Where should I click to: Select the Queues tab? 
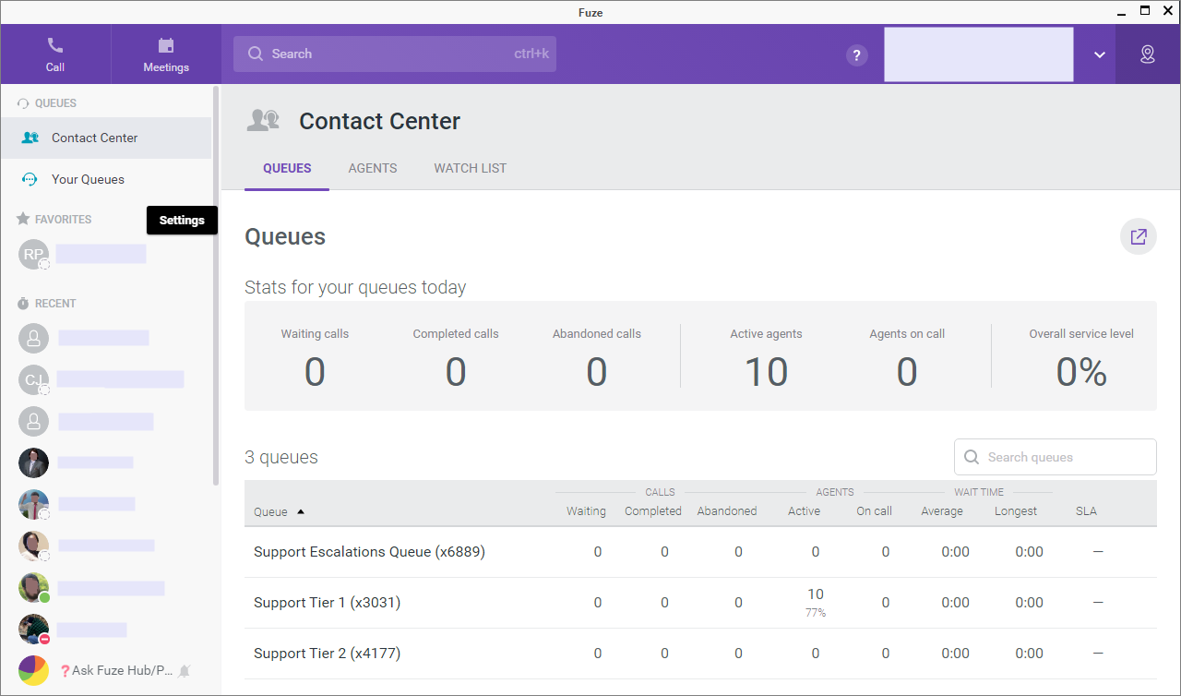tap(287, 168)
